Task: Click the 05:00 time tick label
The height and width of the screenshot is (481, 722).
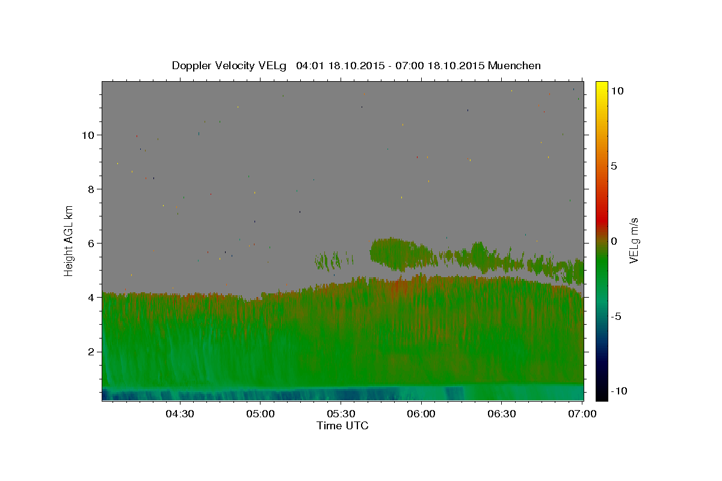Action: pyautogui.click(x=260, y=414)
